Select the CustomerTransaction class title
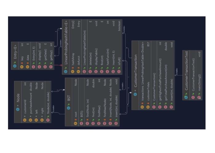 click(x=135, y=71)
